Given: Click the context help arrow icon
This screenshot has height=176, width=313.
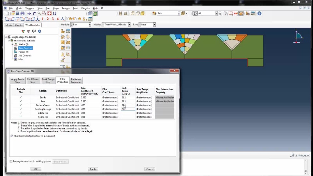Looking at the screenshot, I should click(102, 8).
